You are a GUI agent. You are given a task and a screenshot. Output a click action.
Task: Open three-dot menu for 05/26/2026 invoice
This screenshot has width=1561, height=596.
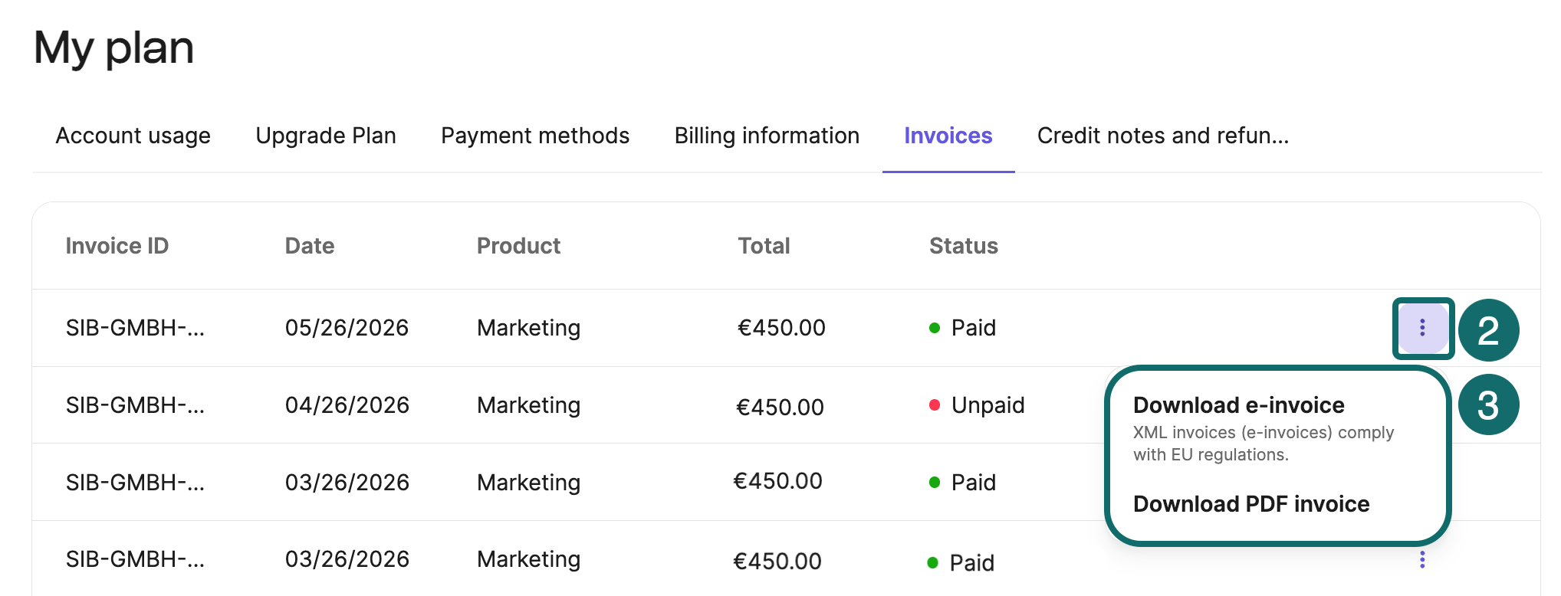(1422, 328)
